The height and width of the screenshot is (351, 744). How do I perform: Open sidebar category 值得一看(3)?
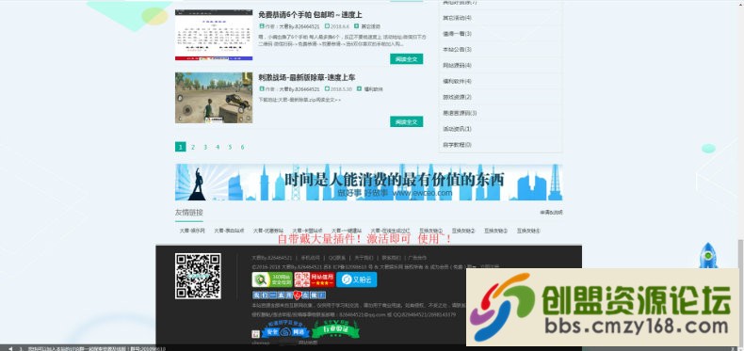(x=457, y=34)
